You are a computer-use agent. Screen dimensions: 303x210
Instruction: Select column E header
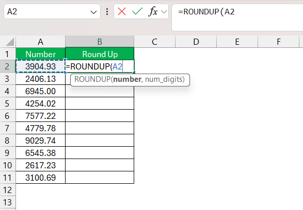click(237, 42)
